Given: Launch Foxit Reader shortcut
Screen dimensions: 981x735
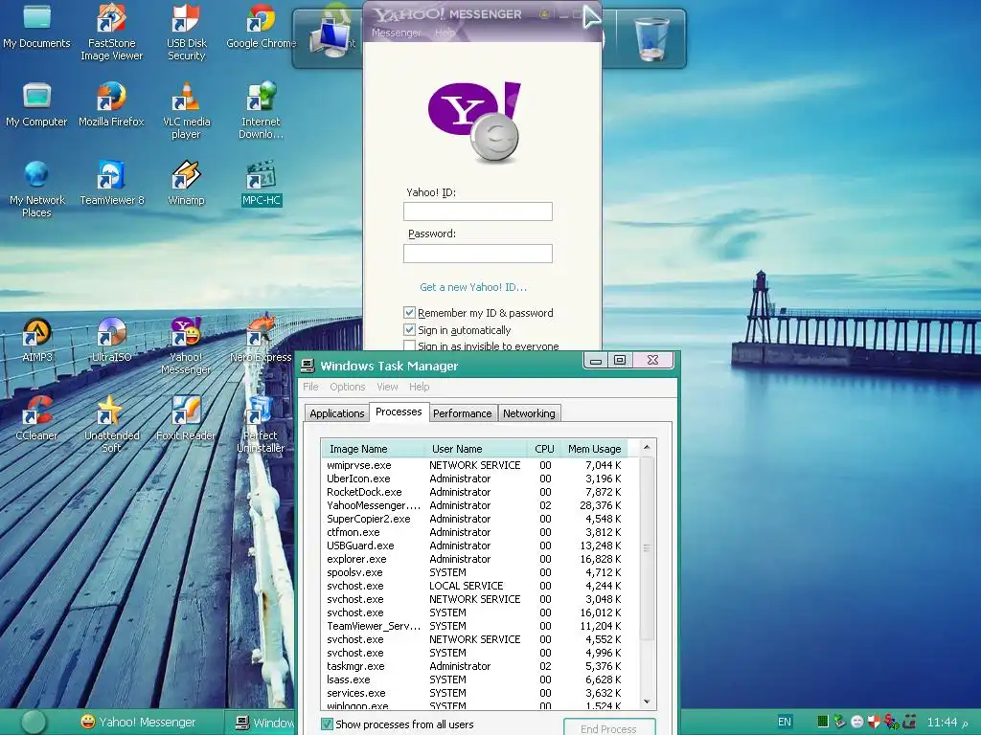Looking at the screenshot, I should click(187, 419).
